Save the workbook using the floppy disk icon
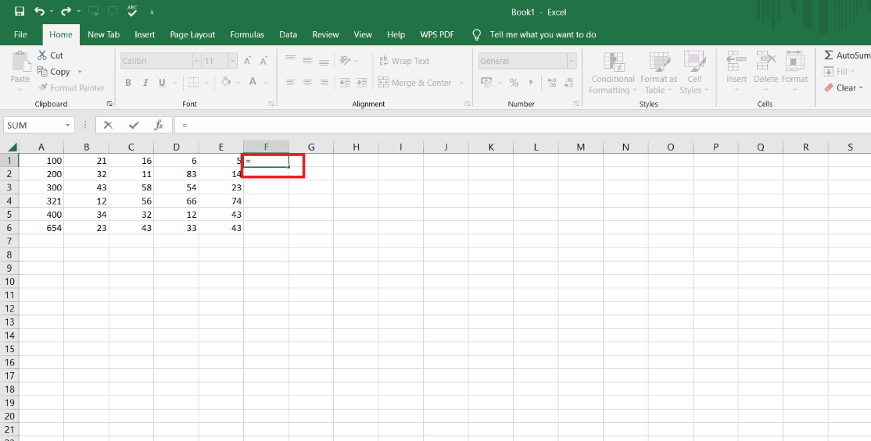Viewport: 871px width, 441px height. (x=20, y=11)
